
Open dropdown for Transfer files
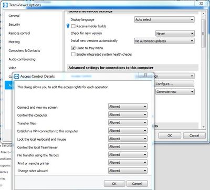tap(128, 122)
